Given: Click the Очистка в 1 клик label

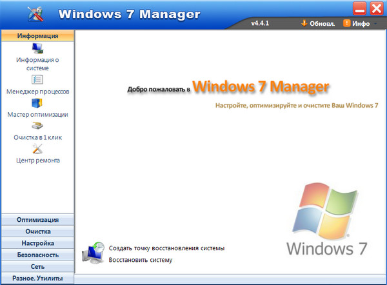Looking at the screenshot, I should (x=37, y=137).
